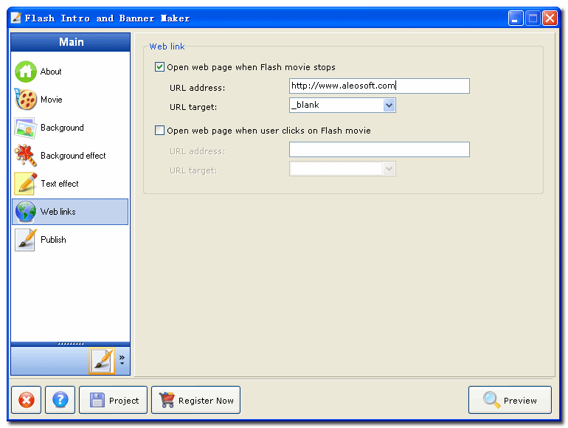568x428 pixels.
Task: Open the Background picture icon
Action: [26, 128]
